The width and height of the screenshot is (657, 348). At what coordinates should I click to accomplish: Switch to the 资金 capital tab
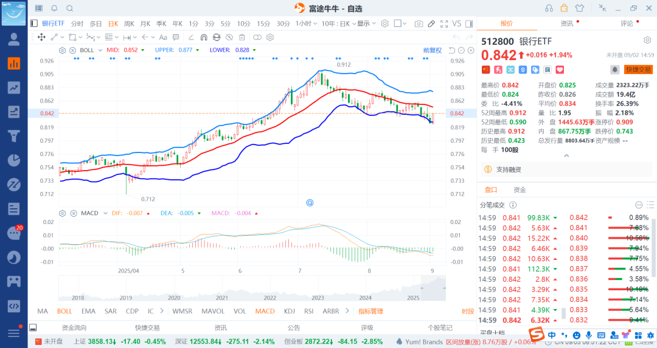click(520, 190)
